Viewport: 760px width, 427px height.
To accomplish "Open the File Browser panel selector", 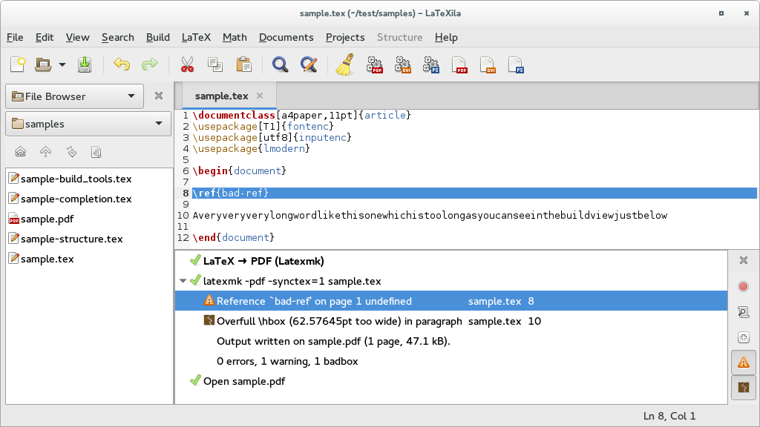I will click(74, 96).
